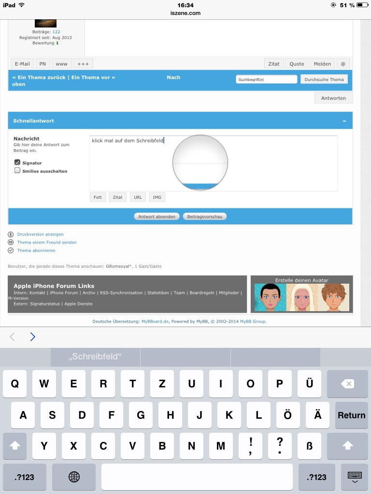Image resolution: width=371 pixels, height=494 pixels.
Task: Insert bold tags with the Fett button
Action: tap(98, 197)
